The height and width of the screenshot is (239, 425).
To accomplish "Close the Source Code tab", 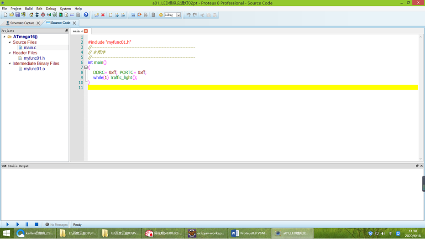I will pos(74,23).
